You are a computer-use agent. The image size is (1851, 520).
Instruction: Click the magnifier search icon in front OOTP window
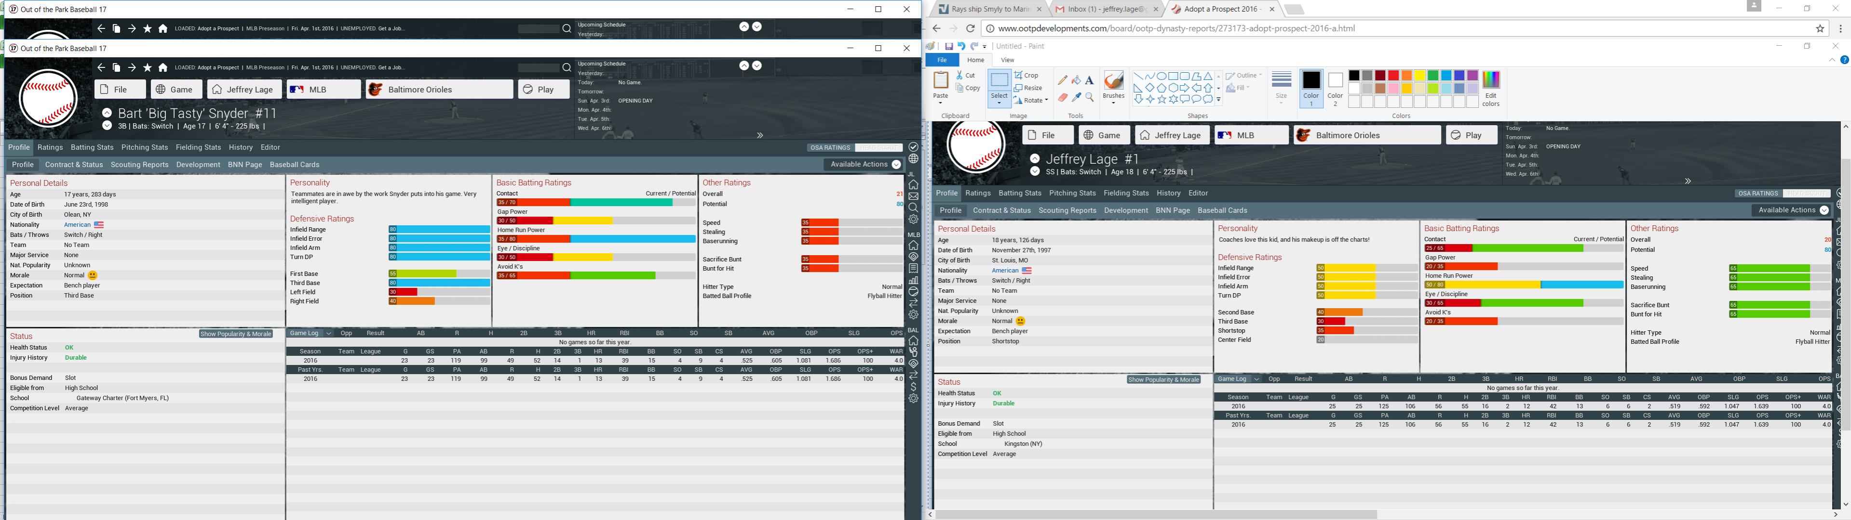tap(567, 67)
